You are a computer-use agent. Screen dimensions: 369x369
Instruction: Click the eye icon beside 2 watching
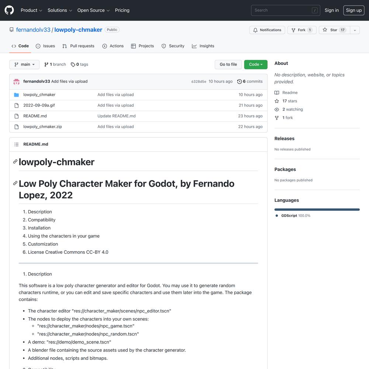277,110
